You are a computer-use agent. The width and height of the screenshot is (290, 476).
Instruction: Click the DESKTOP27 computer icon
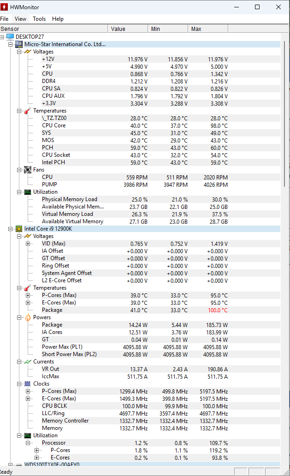[x=10, y=37]
